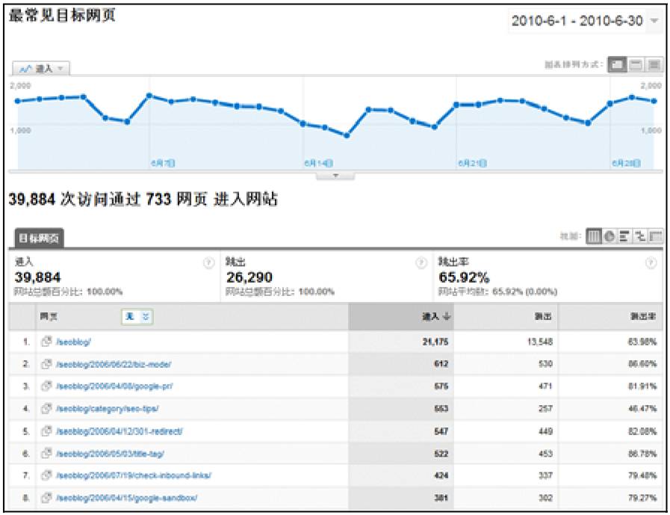Click the 337 bounces cell
This screenshot has height=515, width=670.
[x=545, y=475]
